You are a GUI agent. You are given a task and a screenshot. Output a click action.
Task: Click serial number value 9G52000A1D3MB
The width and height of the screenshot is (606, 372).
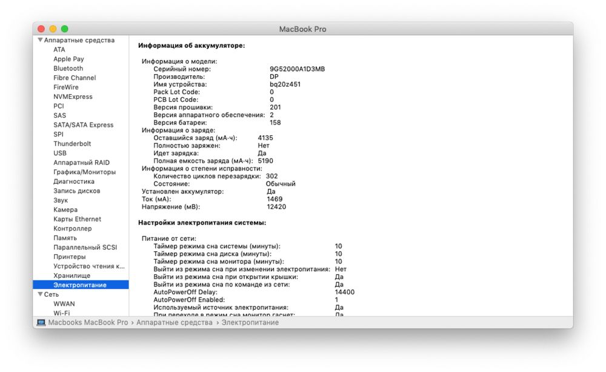pos(297,69)
